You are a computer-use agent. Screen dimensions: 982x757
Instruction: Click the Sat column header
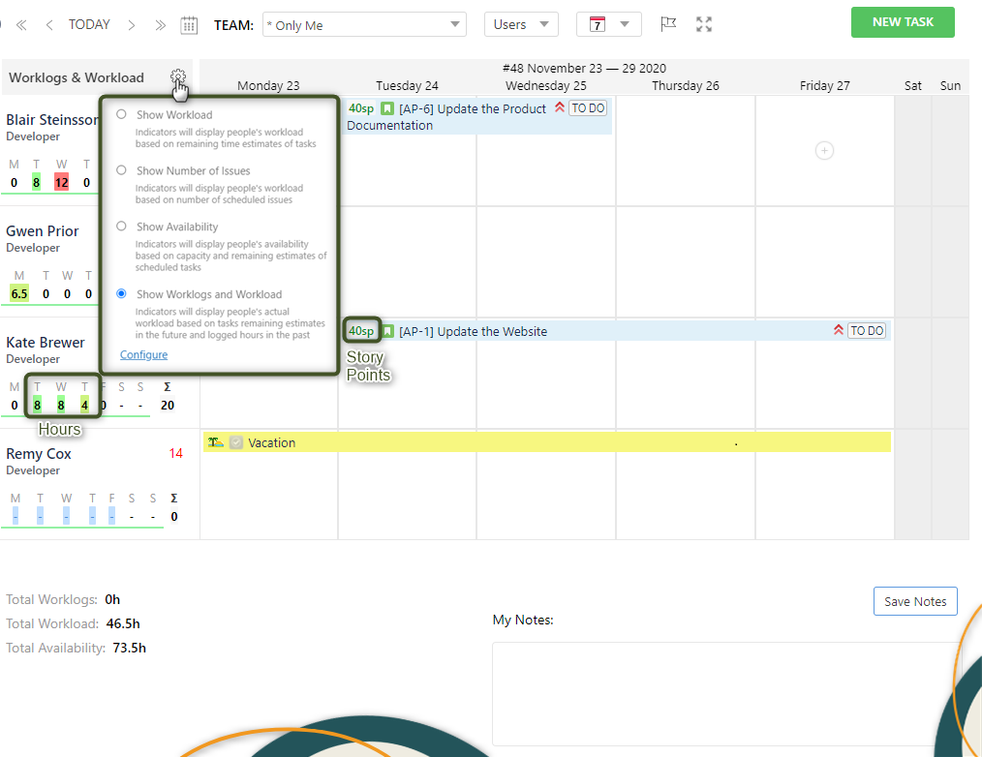(x=912, y=86)
